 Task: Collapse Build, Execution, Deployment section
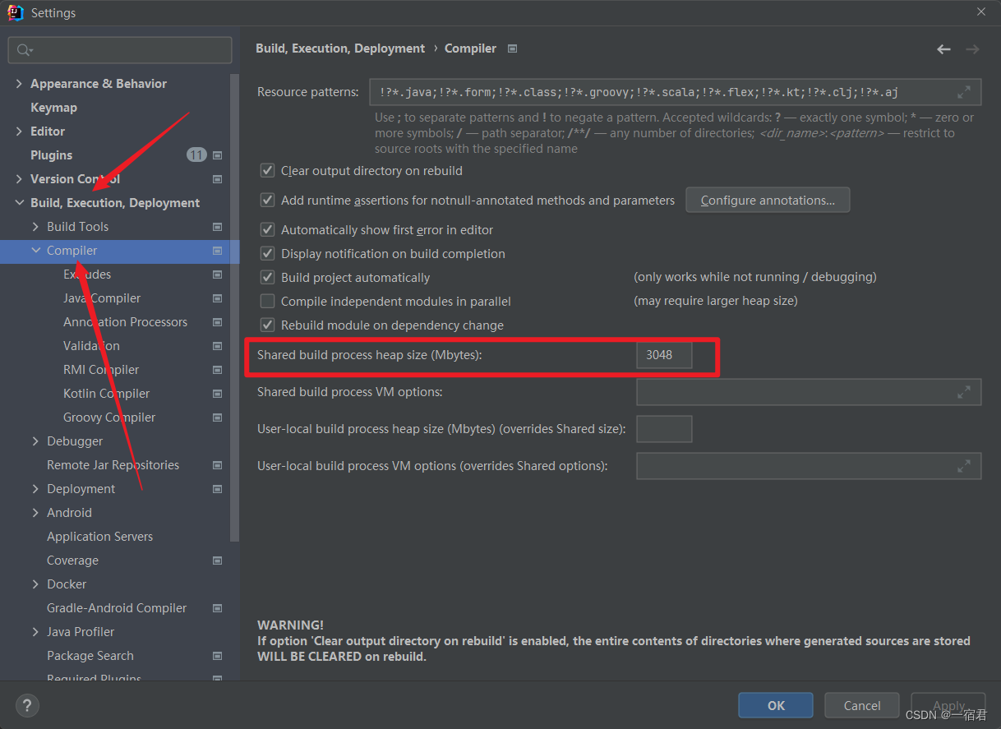19,203
